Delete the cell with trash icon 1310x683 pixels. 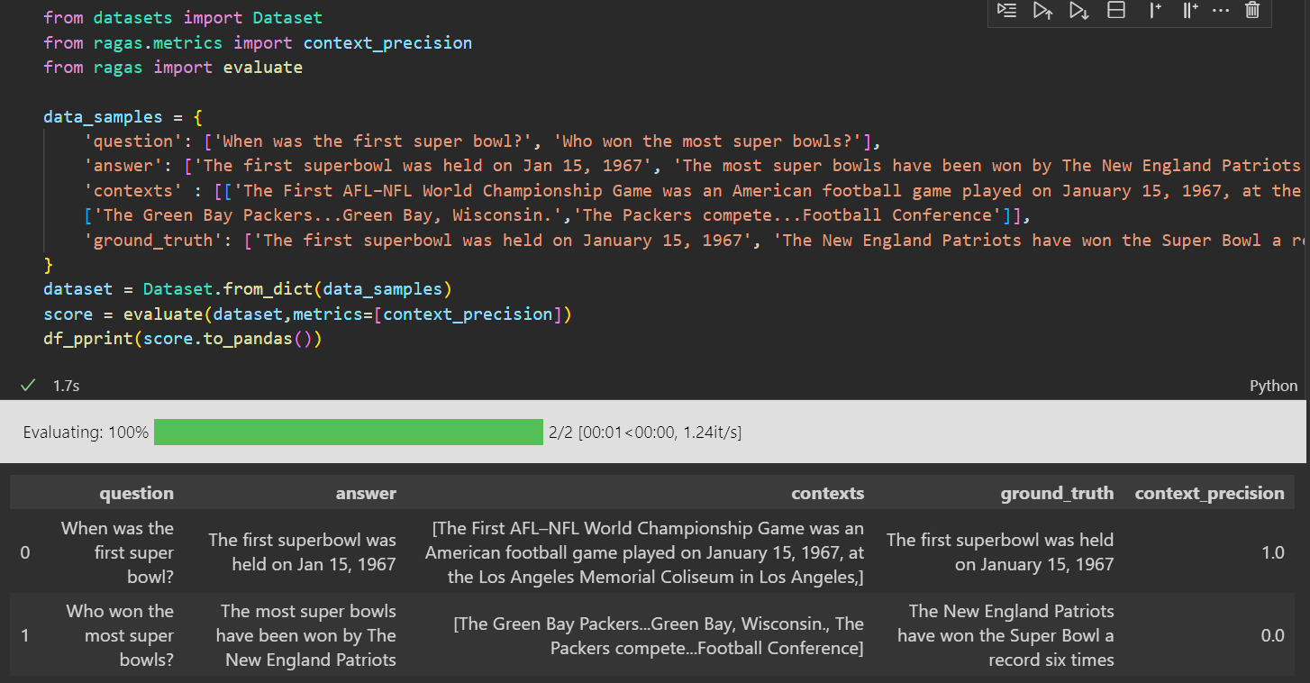click(x=1251, y=11)
